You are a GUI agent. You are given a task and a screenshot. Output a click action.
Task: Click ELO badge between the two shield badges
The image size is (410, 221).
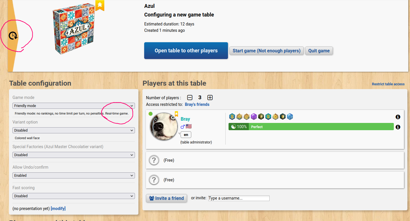pos(268,117)
